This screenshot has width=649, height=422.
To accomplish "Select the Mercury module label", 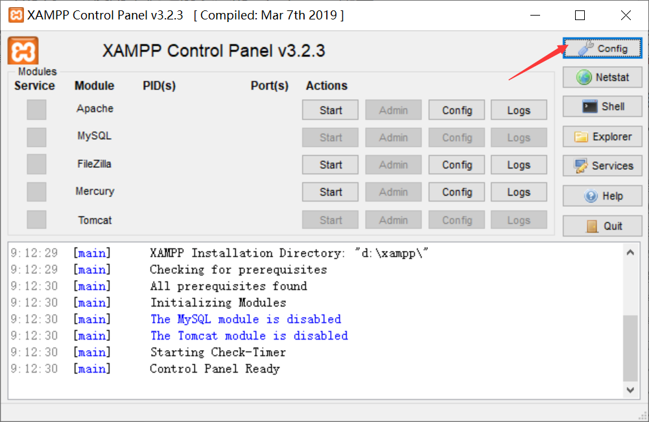I will [x=95, y=191].
